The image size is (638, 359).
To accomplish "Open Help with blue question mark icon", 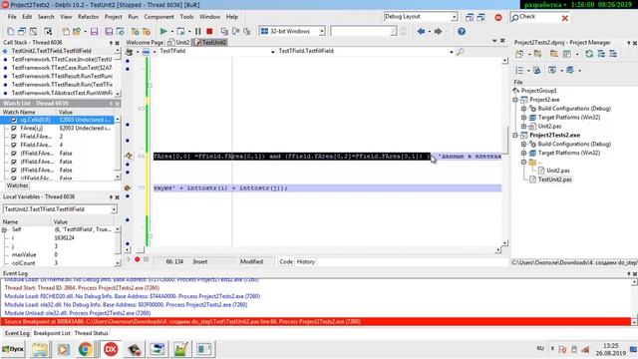I will (x=461, y=31).
